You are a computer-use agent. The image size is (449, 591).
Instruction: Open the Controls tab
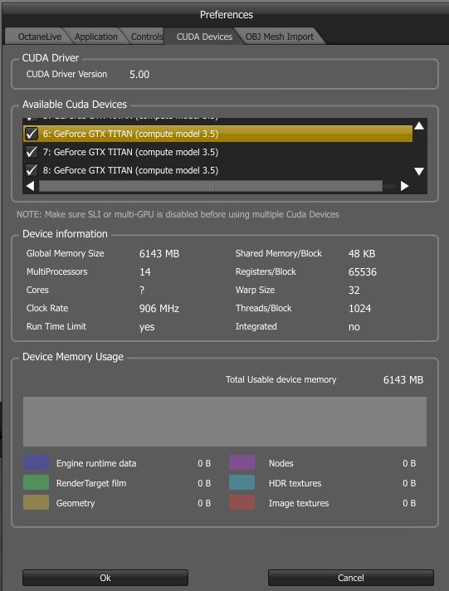(x=146, y=37)
